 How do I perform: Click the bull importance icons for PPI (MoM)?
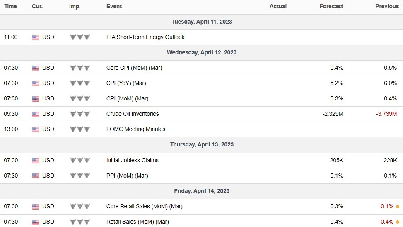coord(80,176)
